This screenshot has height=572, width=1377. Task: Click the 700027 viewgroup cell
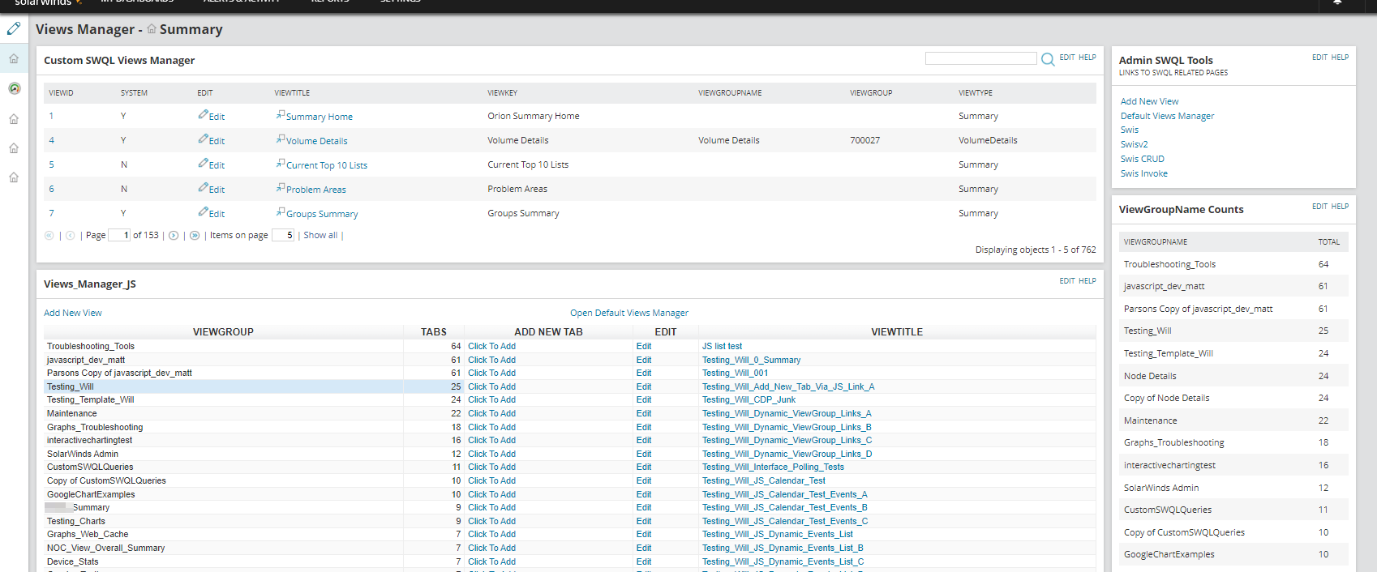tap(864, 140)
